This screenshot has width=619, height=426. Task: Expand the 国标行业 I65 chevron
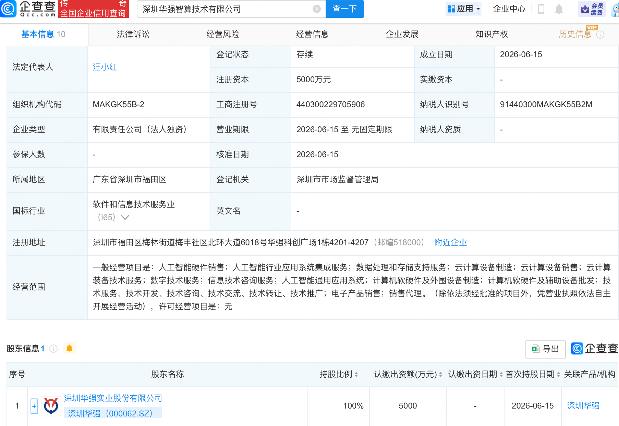point(125,217)
